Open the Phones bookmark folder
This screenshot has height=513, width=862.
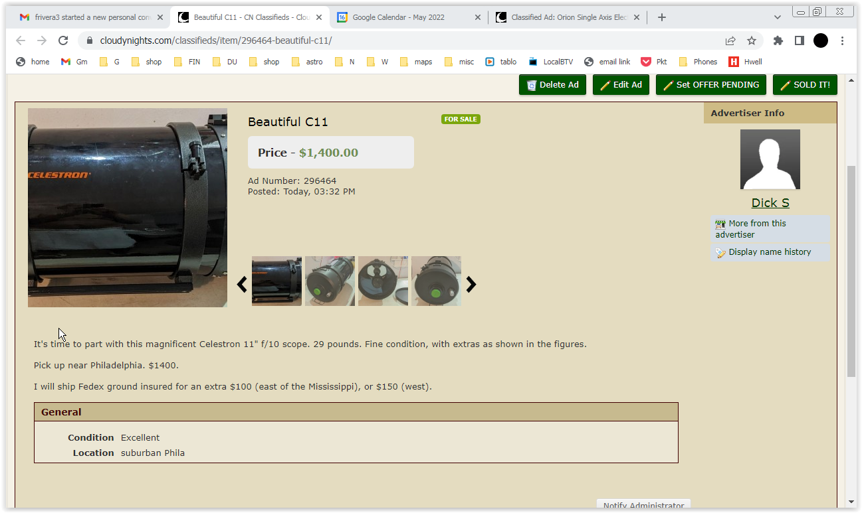(698, 62)
